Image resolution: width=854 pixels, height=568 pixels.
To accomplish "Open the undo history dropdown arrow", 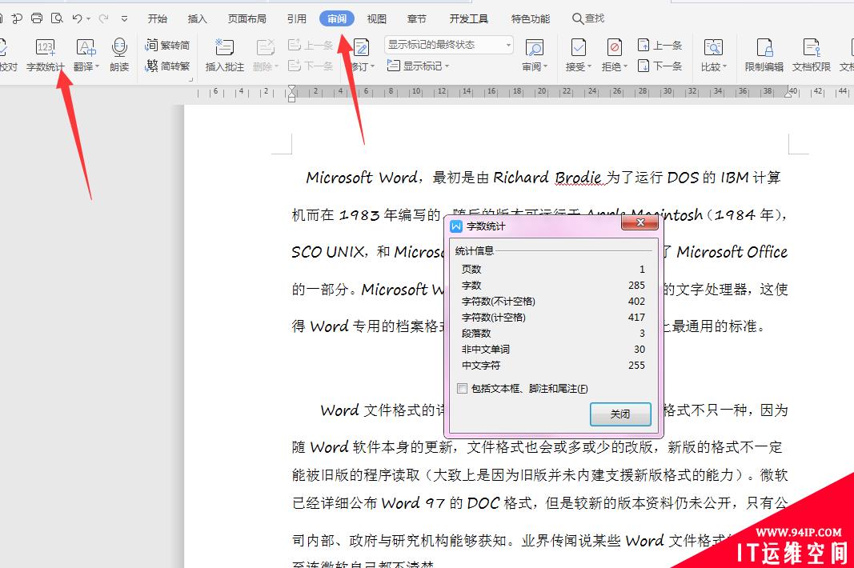I will click(88, 19).
